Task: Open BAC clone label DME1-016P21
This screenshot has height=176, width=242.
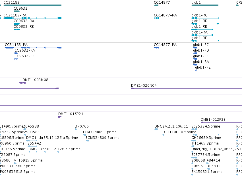Action: (71, 114)
